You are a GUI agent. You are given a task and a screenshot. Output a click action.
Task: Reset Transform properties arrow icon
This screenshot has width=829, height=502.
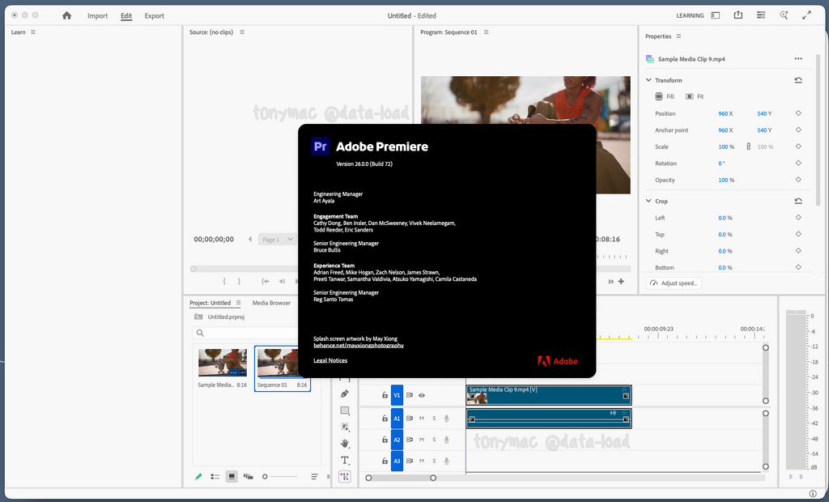[x=798, y=80]
